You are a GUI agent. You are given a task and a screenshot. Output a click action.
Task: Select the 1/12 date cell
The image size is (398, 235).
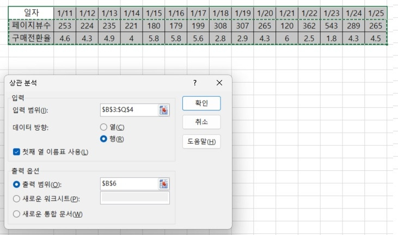pos(87,13)
